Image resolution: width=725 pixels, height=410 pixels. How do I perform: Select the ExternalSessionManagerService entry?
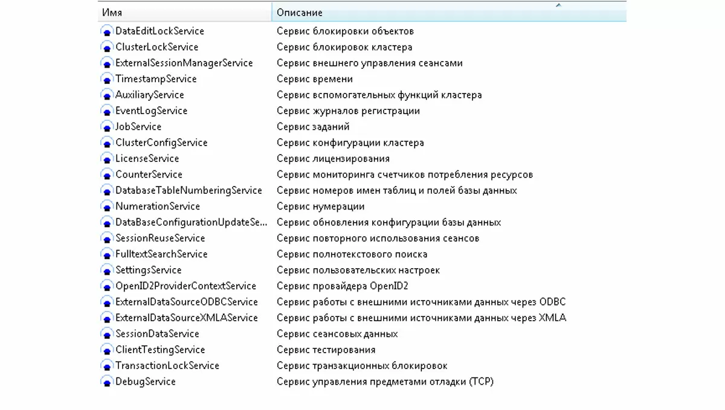(x=184, y=63)
